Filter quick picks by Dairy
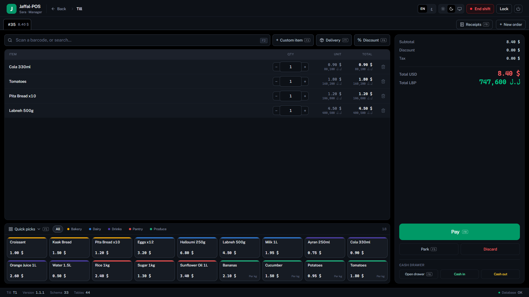The image size is (529, 297). [x=95, y=229]
